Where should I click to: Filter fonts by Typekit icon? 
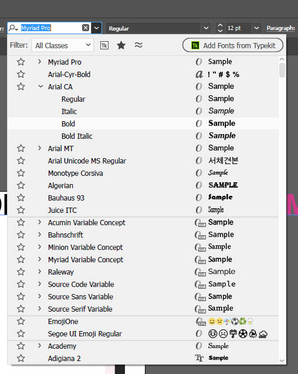tap(104, 45)
